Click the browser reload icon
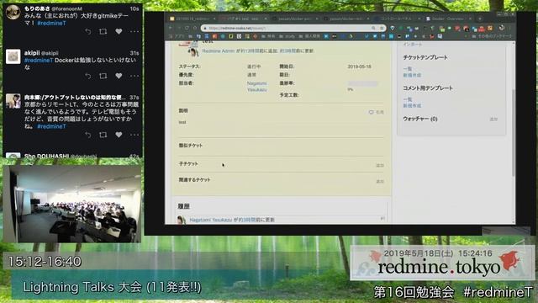 tap(187, 28)
